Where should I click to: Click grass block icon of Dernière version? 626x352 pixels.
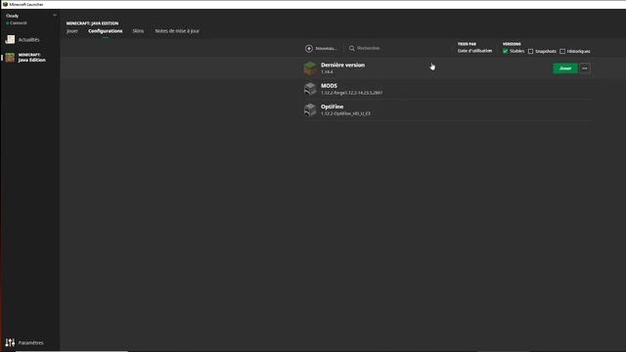tap(310, 68)
